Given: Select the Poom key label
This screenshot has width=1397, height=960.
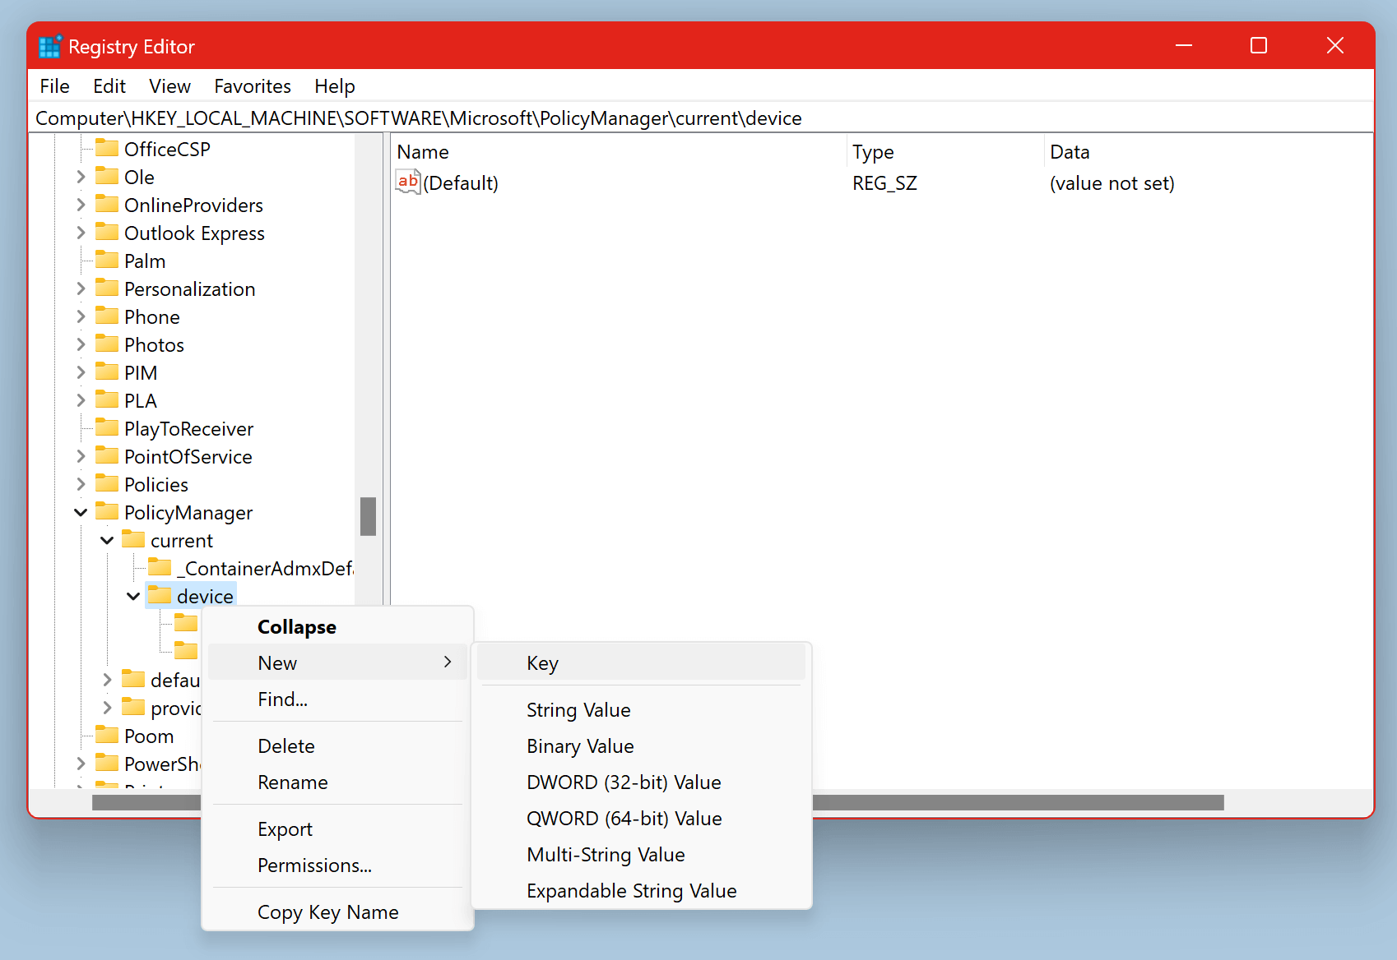Looking at the screenshot, I should 149,736.
